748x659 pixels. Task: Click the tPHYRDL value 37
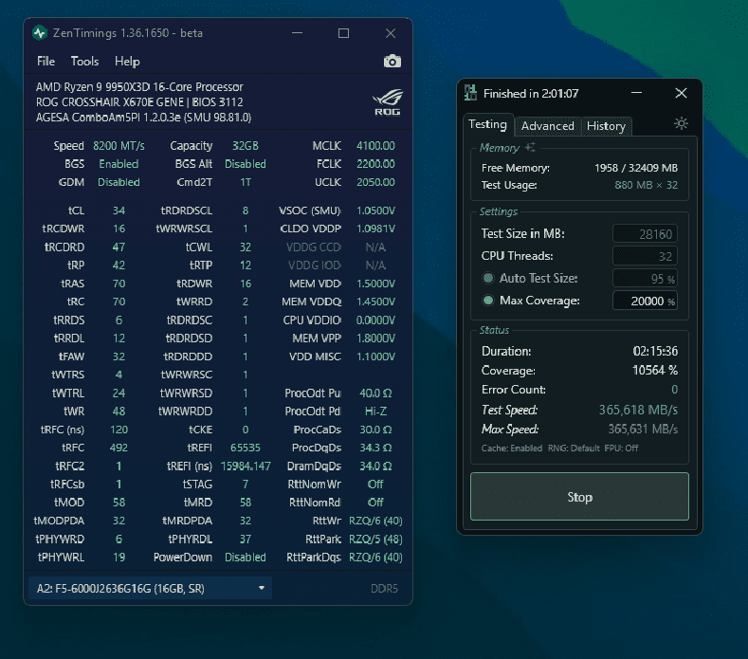(x=246, y=539)
